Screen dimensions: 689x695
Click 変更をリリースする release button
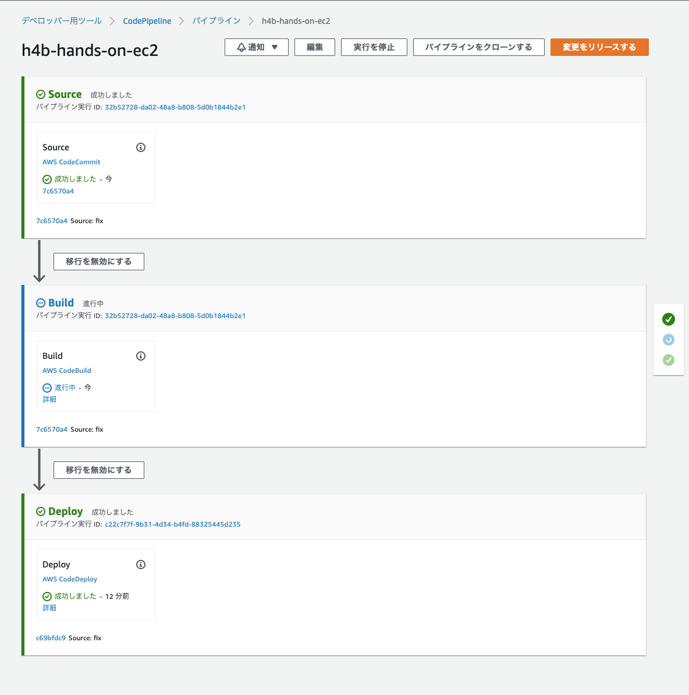tap(599, 47)
